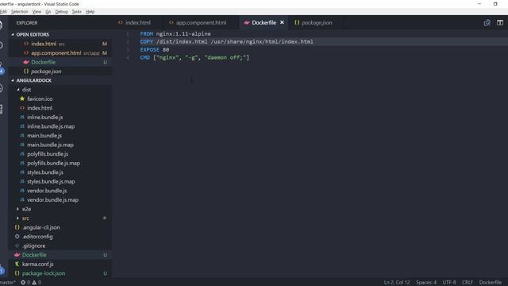Open main.bundle.js file

[44, 136]
